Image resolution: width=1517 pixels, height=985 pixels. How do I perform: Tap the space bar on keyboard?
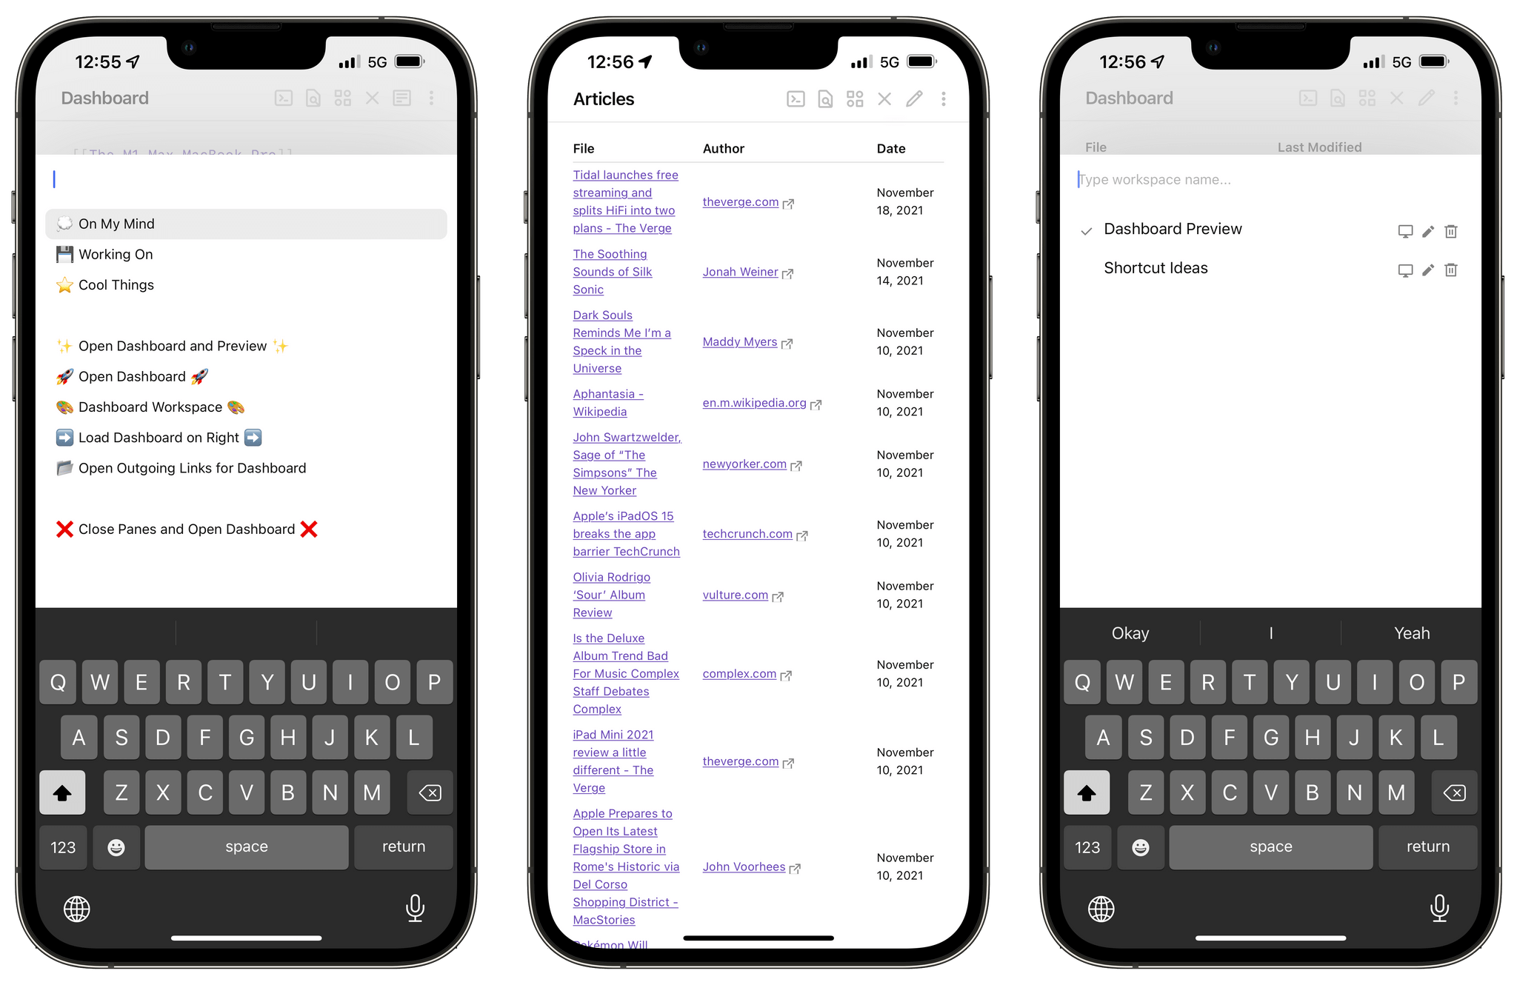coord(247,846)
